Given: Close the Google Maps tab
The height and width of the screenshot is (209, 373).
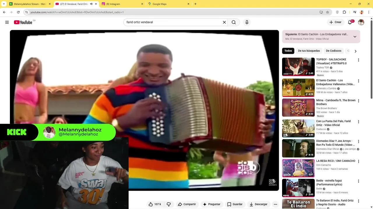Looking at the screenshot, I should pos(188,4).
